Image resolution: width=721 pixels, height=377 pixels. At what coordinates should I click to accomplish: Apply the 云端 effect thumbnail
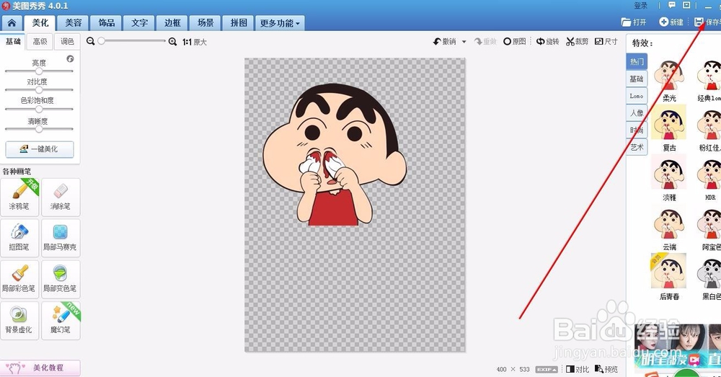(669, 222)
